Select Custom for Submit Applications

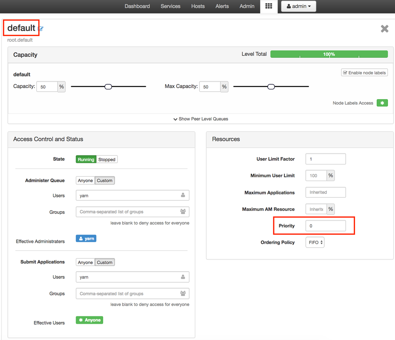[x=105, y=262]
